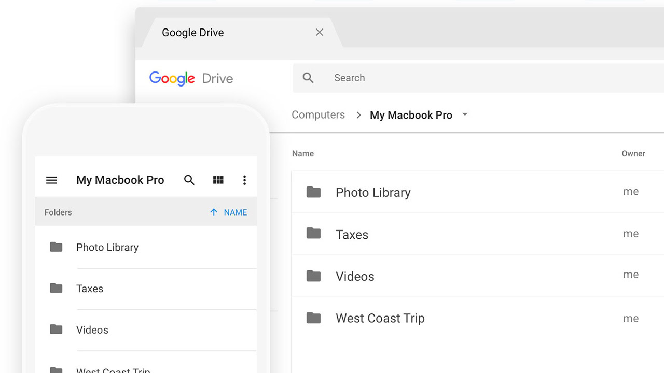Open the mobile hamburger menu
Image resolution: width=664 pixels, height=373 pixels.
(x=51, y=180)
